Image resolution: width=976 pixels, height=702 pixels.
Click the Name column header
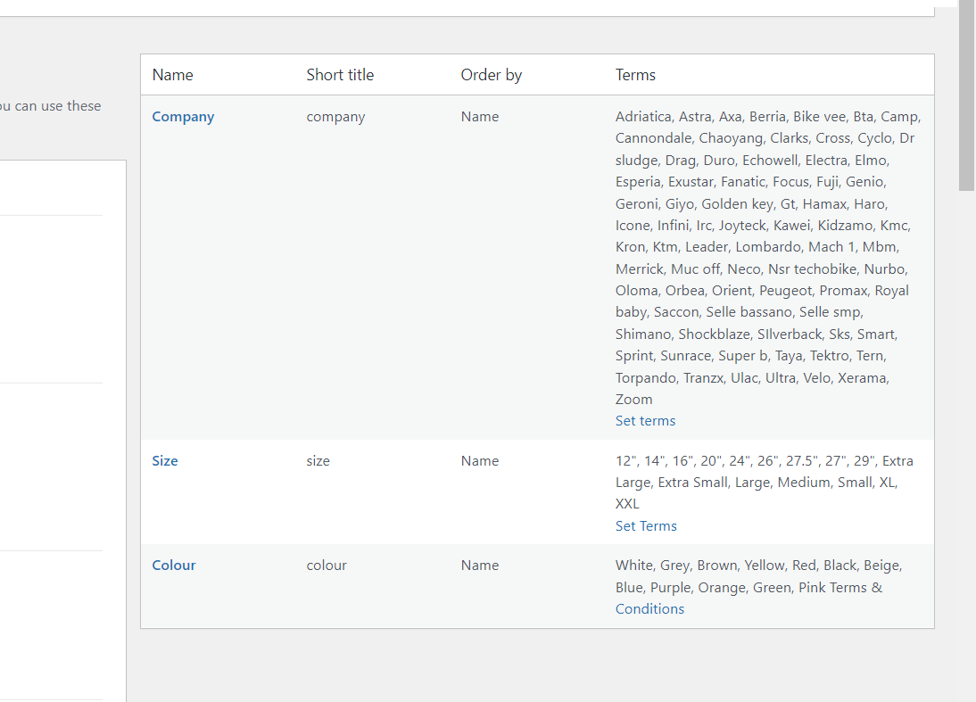(x=173, y=75)
